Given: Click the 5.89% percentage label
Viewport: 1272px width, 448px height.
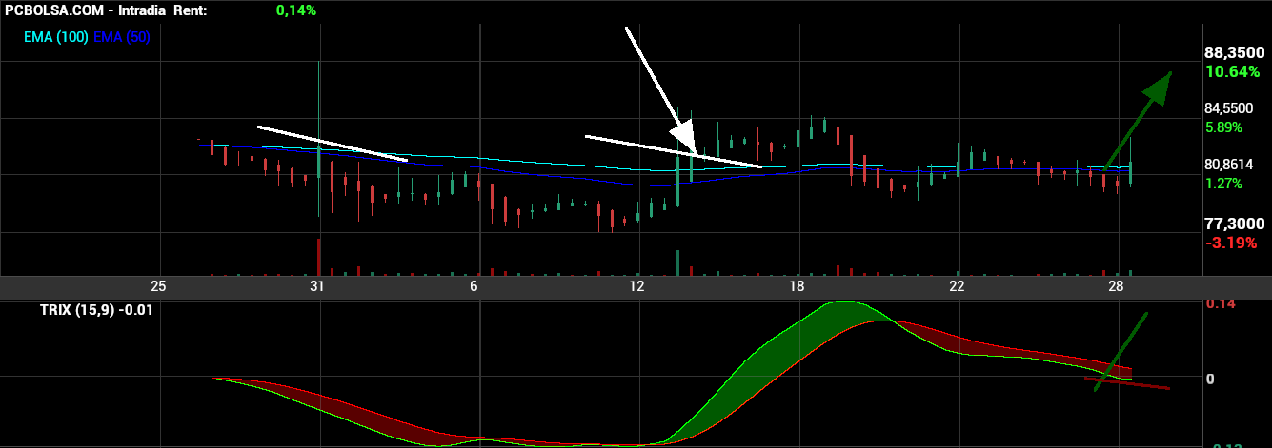Looking at the screenshot, I should pos(1223,127).
